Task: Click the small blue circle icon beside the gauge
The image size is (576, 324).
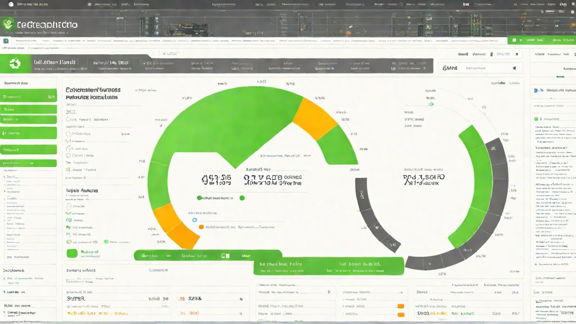Action: click(x=194, y=220)
